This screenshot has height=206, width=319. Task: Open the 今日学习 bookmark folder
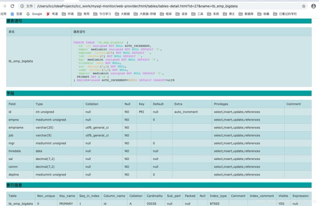point(102,14)
